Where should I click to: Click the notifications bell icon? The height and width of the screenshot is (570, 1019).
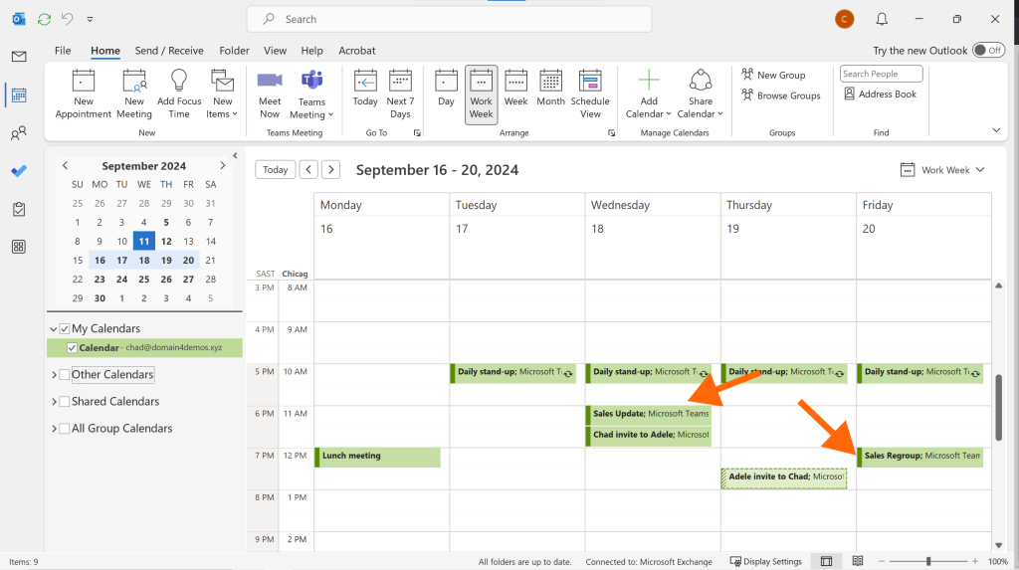[882, 20]
